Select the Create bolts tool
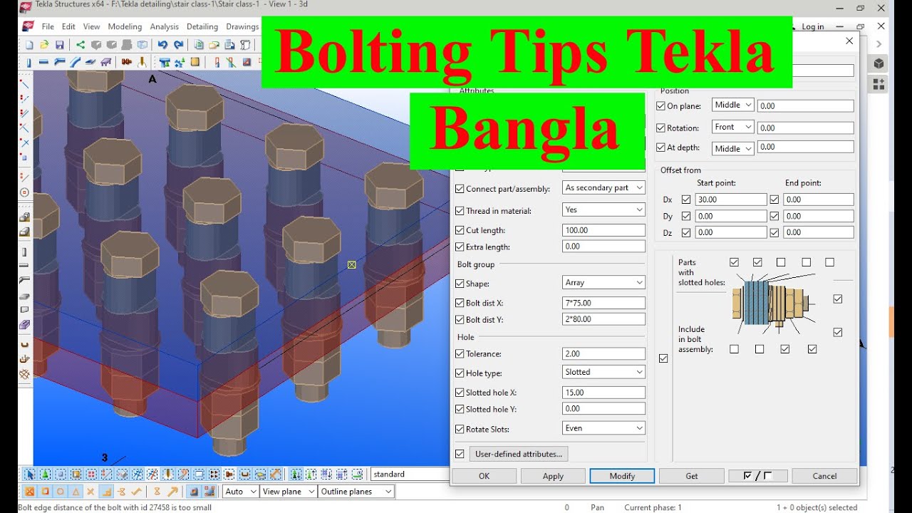The height and width of the screenshot is (513, 912). 127,62
